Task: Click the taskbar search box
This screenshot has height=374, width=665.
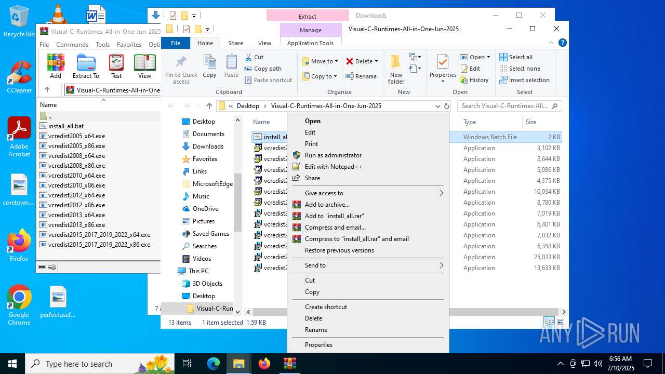Action: 100,364
